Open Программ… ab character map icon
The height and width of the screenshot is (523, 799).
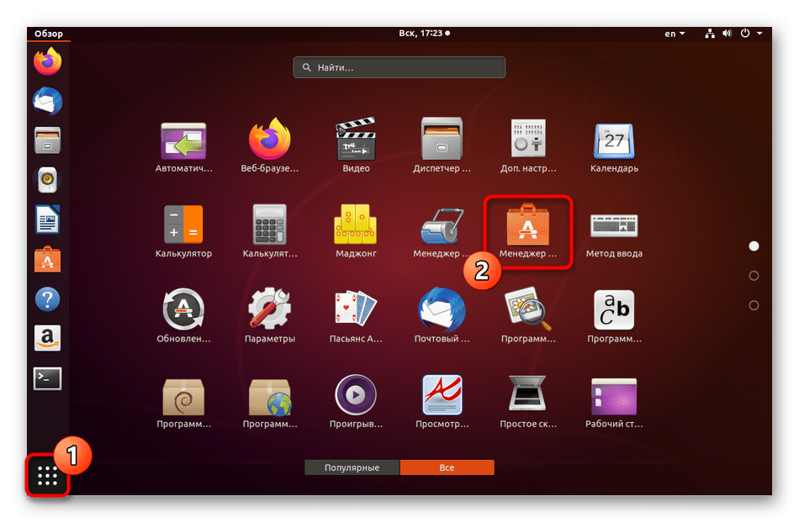pos(614,317)
